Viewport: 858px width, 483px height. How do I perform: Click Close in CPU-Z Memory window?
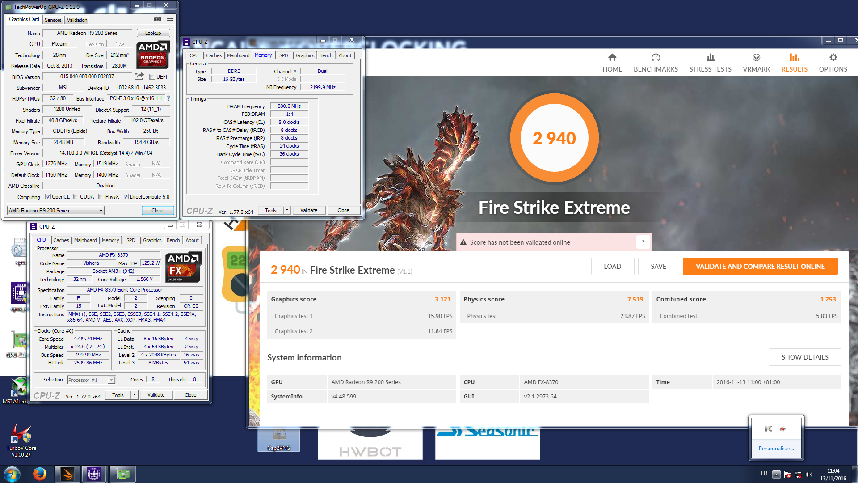(x=343, y=210)
